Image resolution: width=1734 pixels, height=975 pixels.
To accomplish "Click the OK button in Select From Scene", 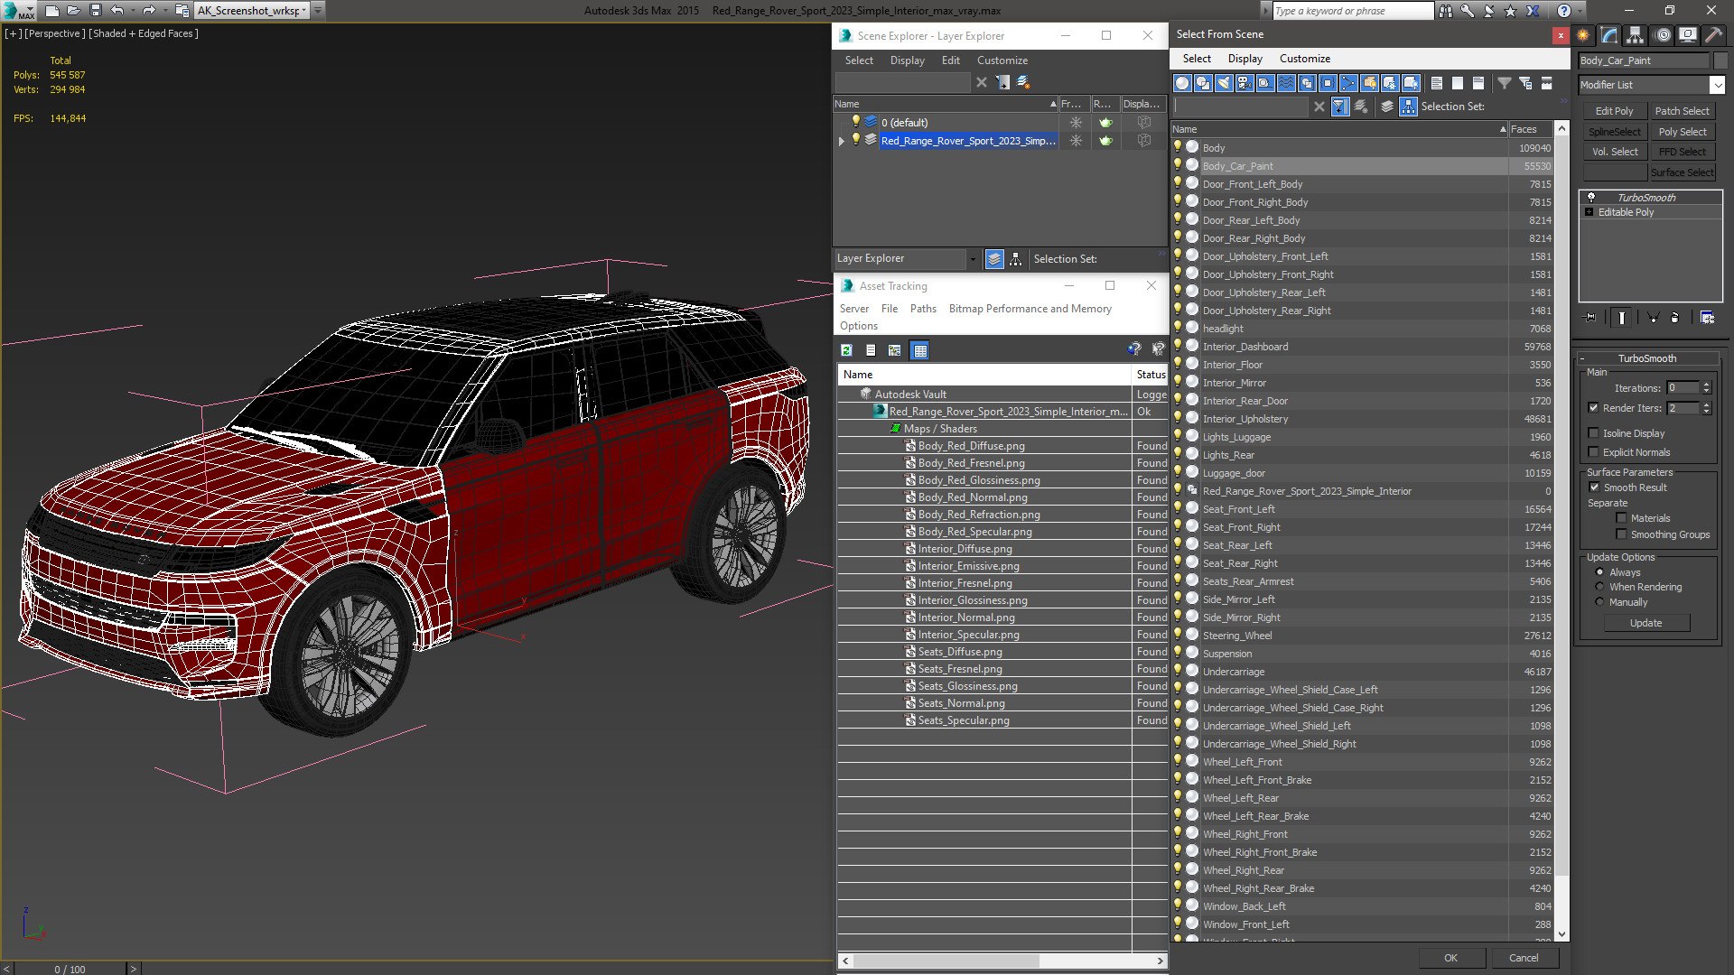I will pyautogui.click(x=1450, y=958).
